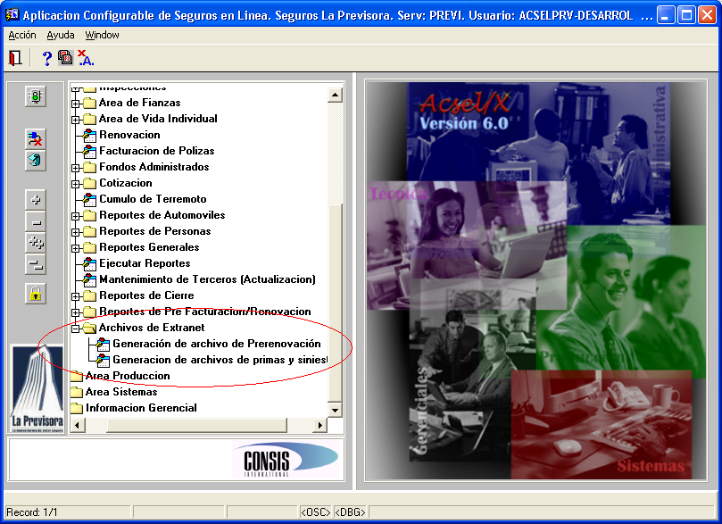Viewport: 722px width, 524px height.
Task: Select the Reportes Generales label
Action: [149, 248]
